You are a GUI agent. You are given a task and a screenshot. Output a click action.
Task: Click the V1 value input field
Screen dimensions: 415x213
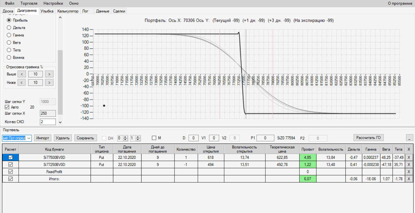point(214,138)
